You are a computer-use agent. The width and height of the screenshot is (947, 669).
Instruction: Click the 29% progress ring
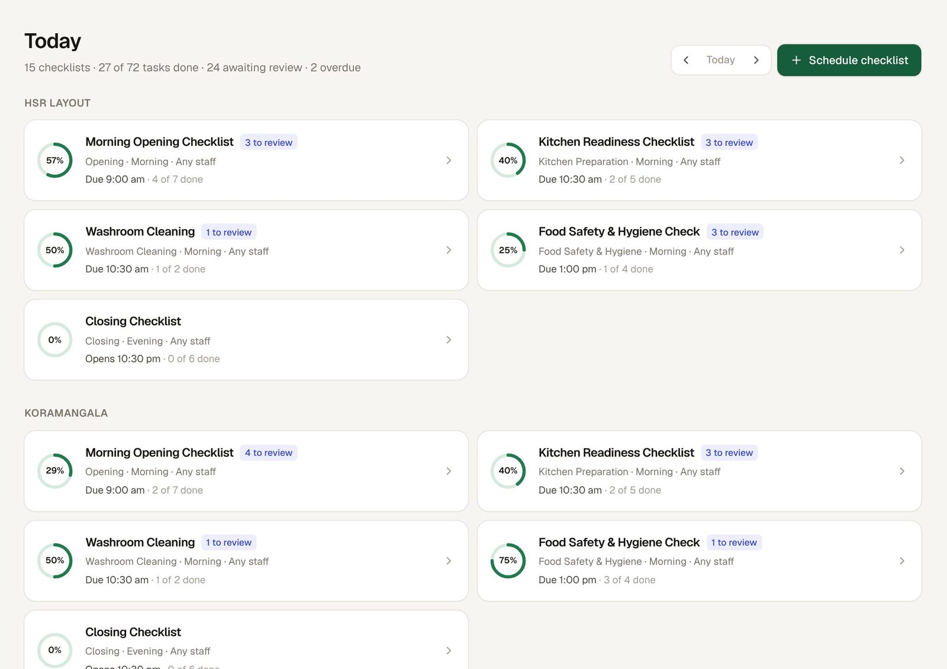point(55,471)
